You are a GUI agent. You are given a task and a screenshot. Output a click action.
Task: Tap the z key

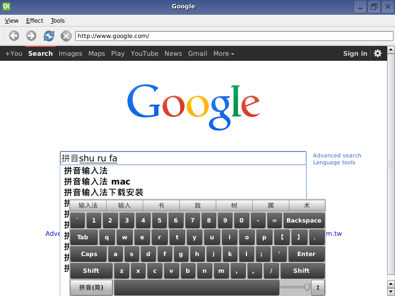click(121, 270)
